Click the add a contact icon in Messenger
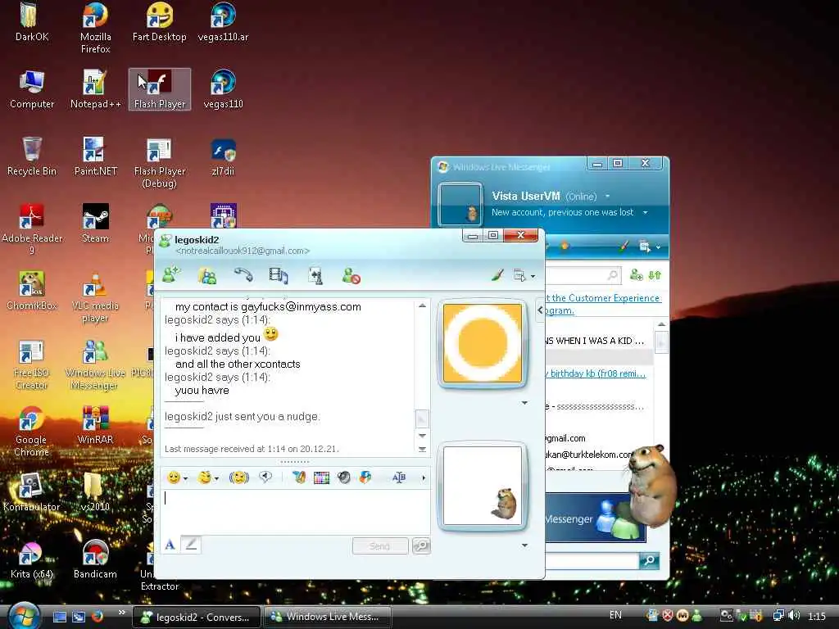Screen dimensions: 839x629 (636, 275)
